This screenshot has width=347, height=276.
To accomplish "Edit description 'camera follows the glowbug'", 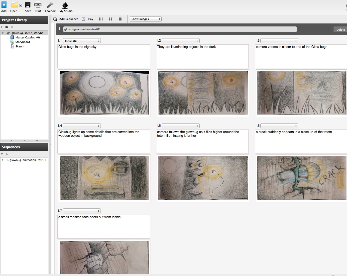I will (x=202, y=141).
